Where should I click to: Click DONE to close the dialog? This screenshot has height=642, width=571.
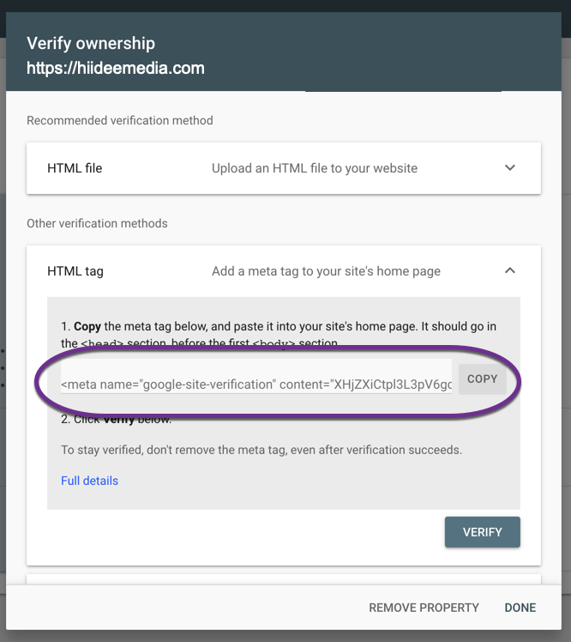pos(520,608)
